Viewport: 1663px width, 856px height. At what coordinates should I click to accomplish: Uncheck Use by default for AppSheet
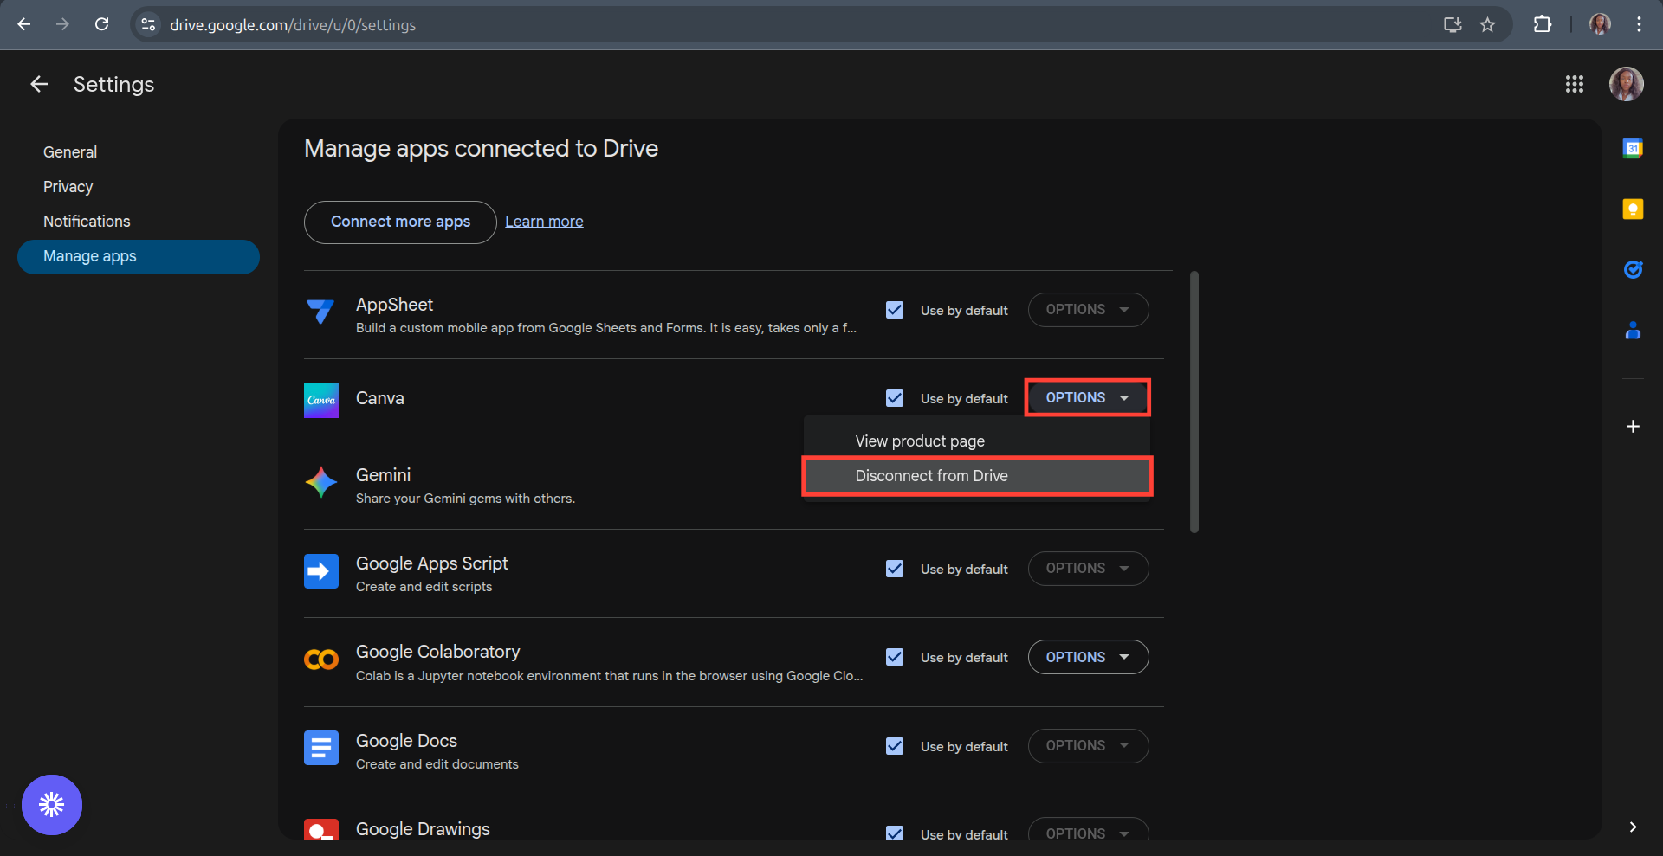click(895, 310)
